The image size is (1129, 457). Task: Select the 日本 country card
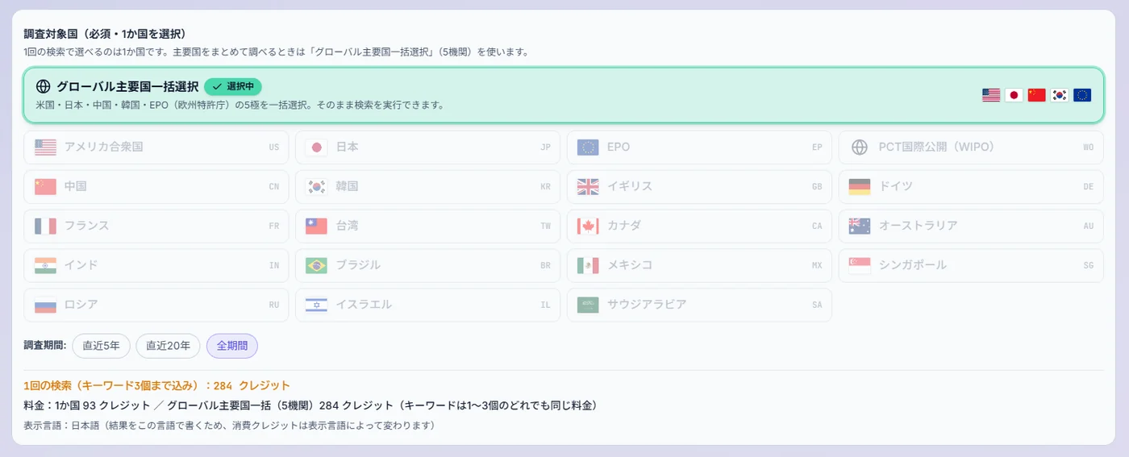tap(427, 147)
